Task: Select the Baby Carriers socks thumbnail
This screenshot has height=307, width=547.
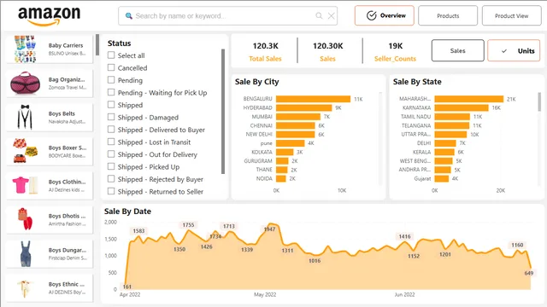Action: coord(25,49)
